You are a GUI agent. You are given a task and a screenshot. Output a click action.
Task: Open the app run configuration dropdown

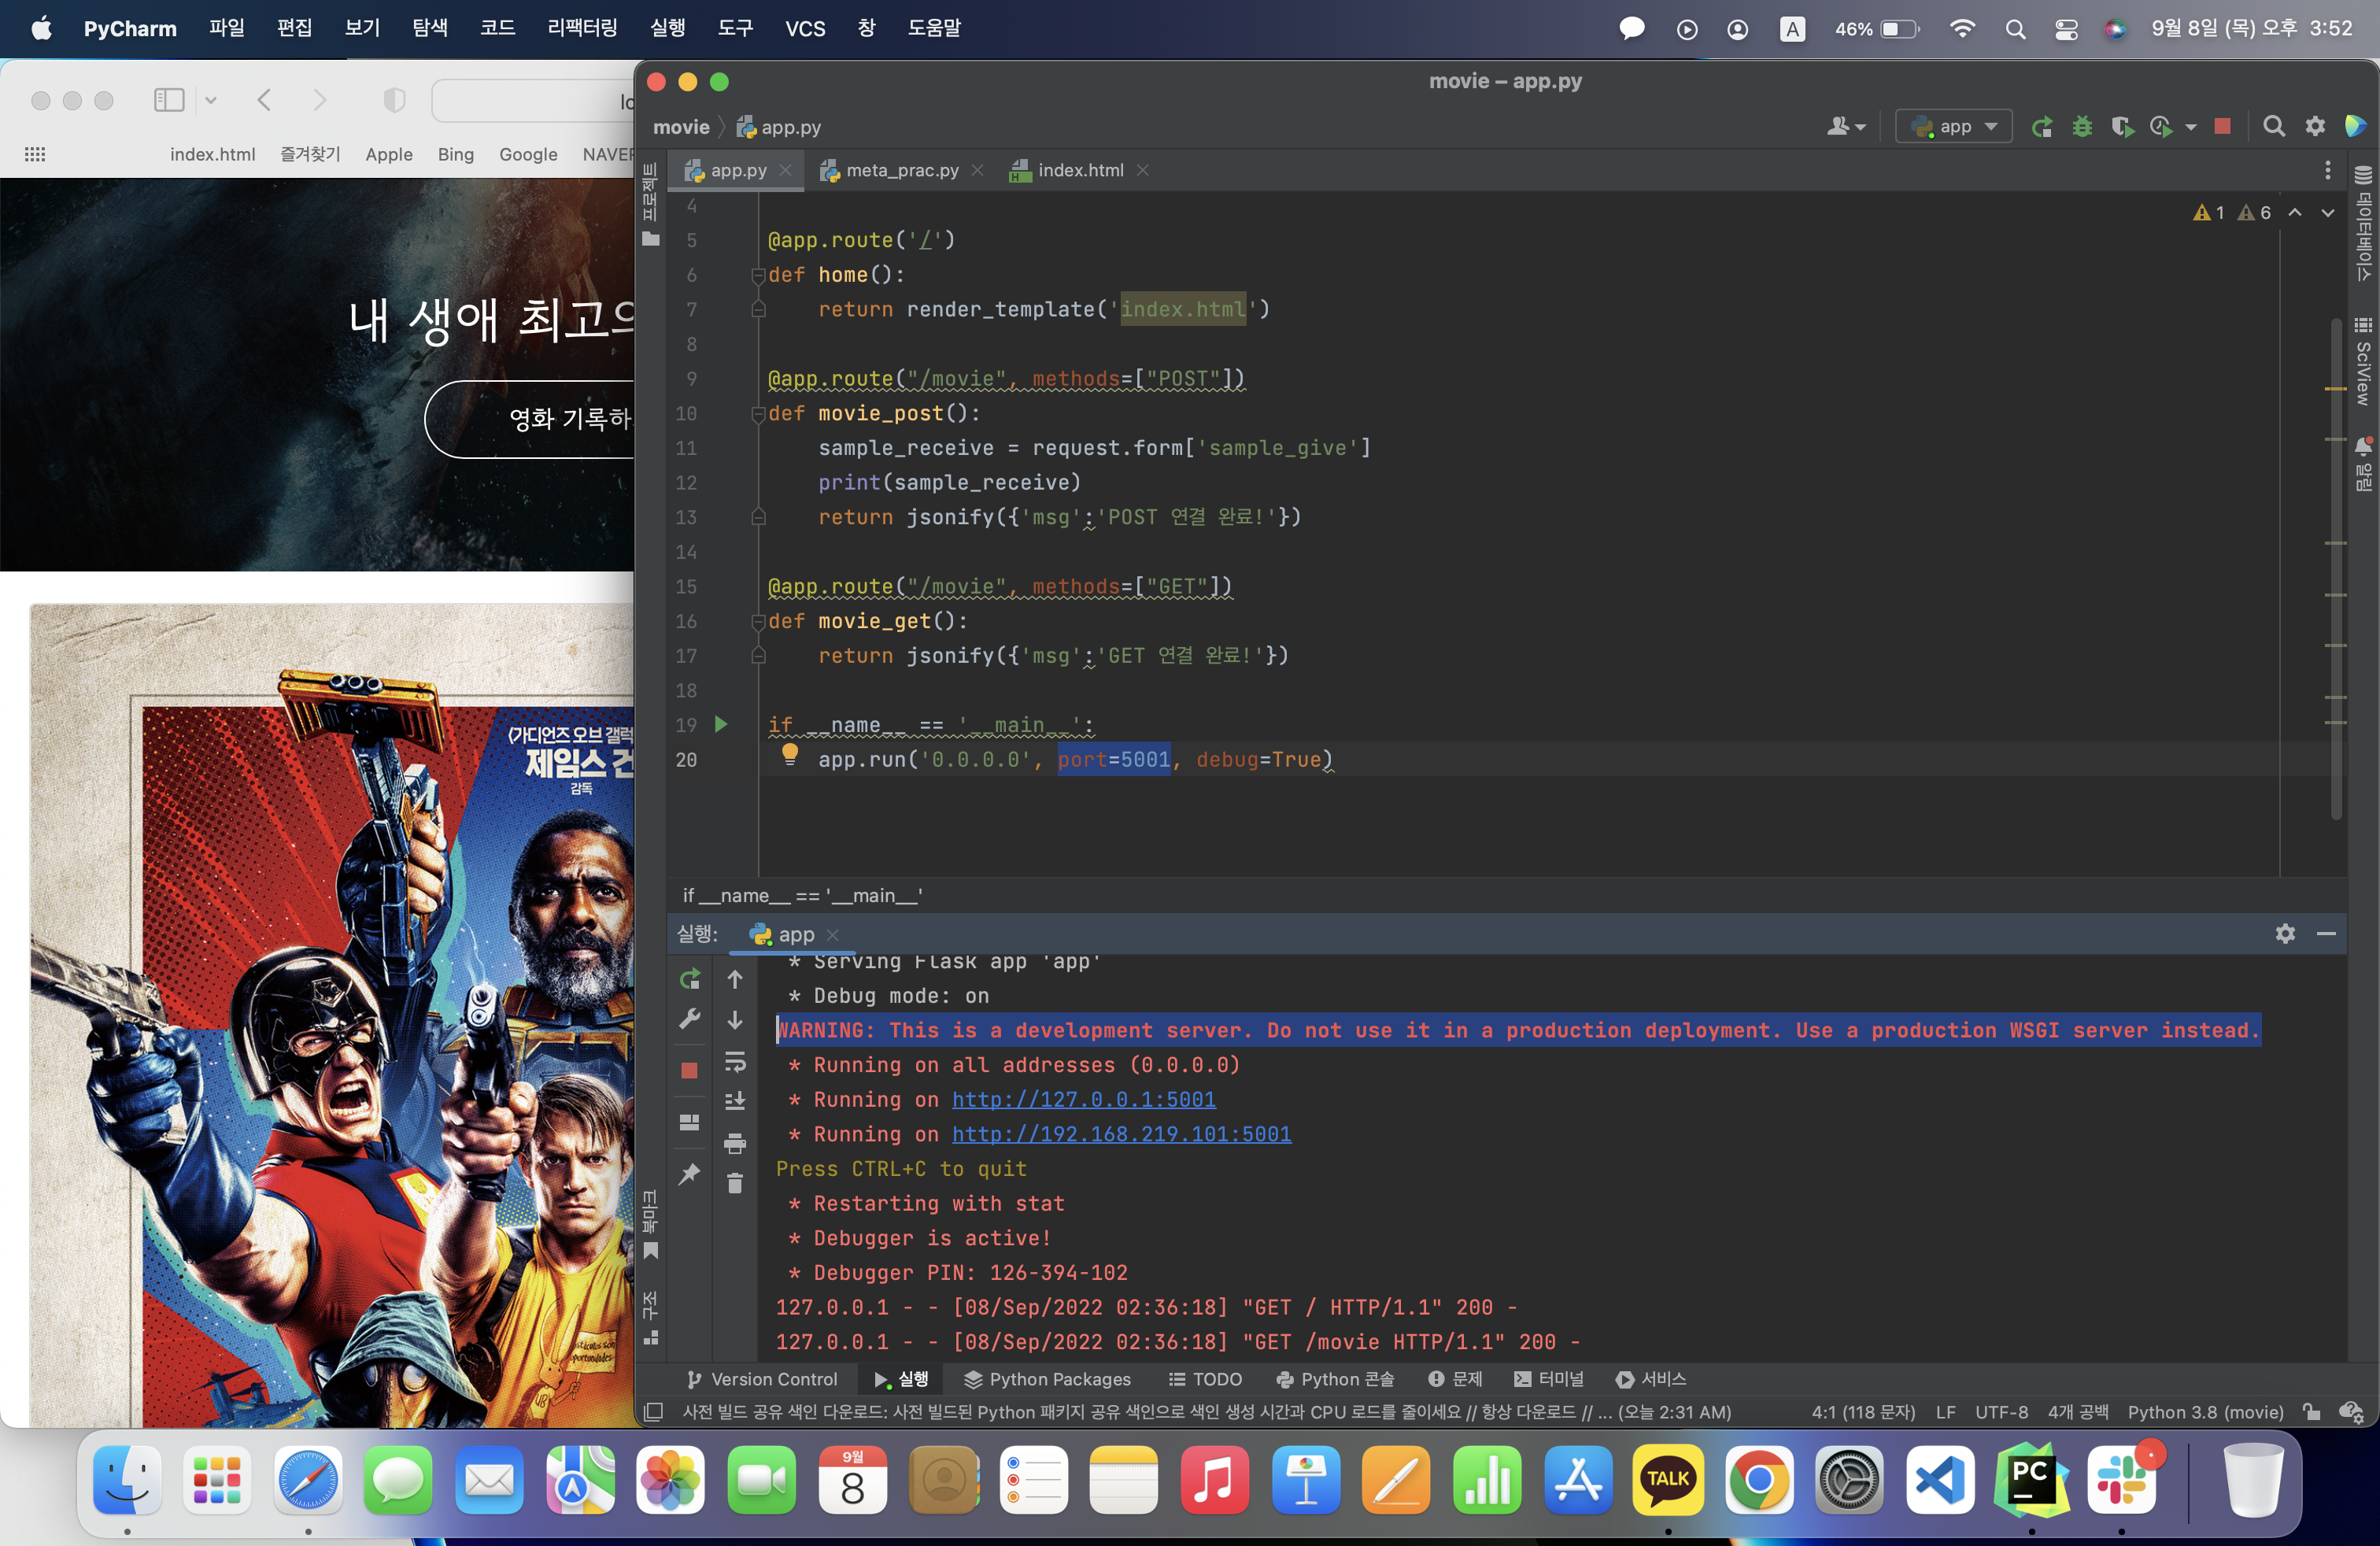coord(1953,126)
